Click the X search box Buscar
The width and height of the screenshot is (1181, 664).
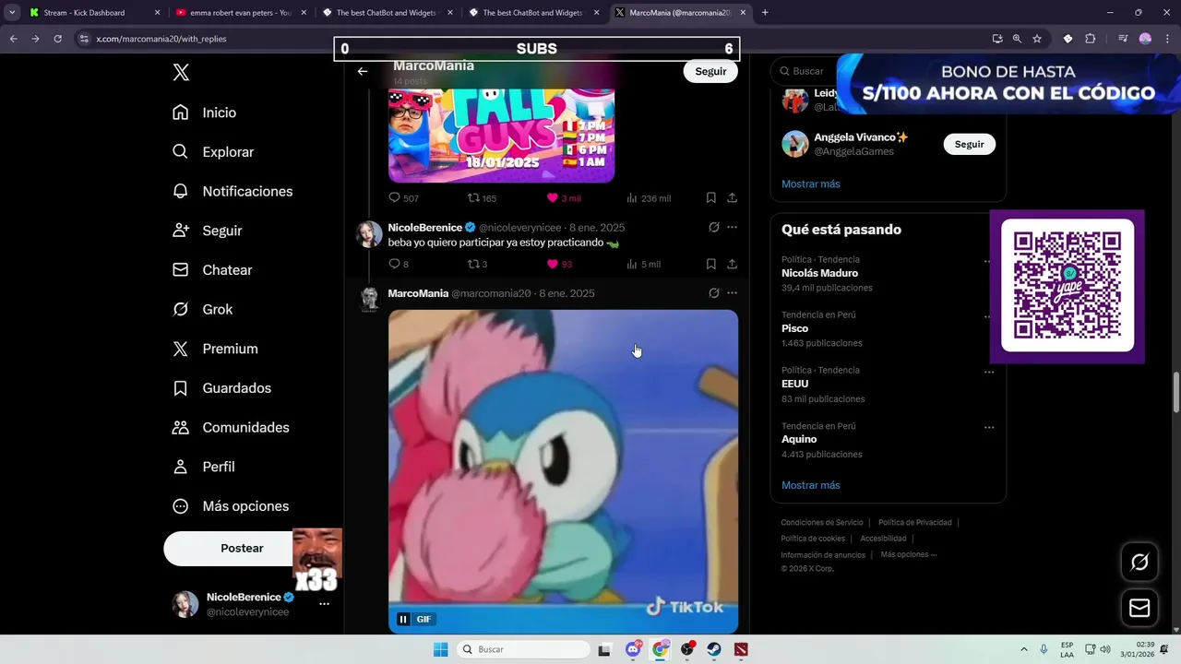pos(808,71)
